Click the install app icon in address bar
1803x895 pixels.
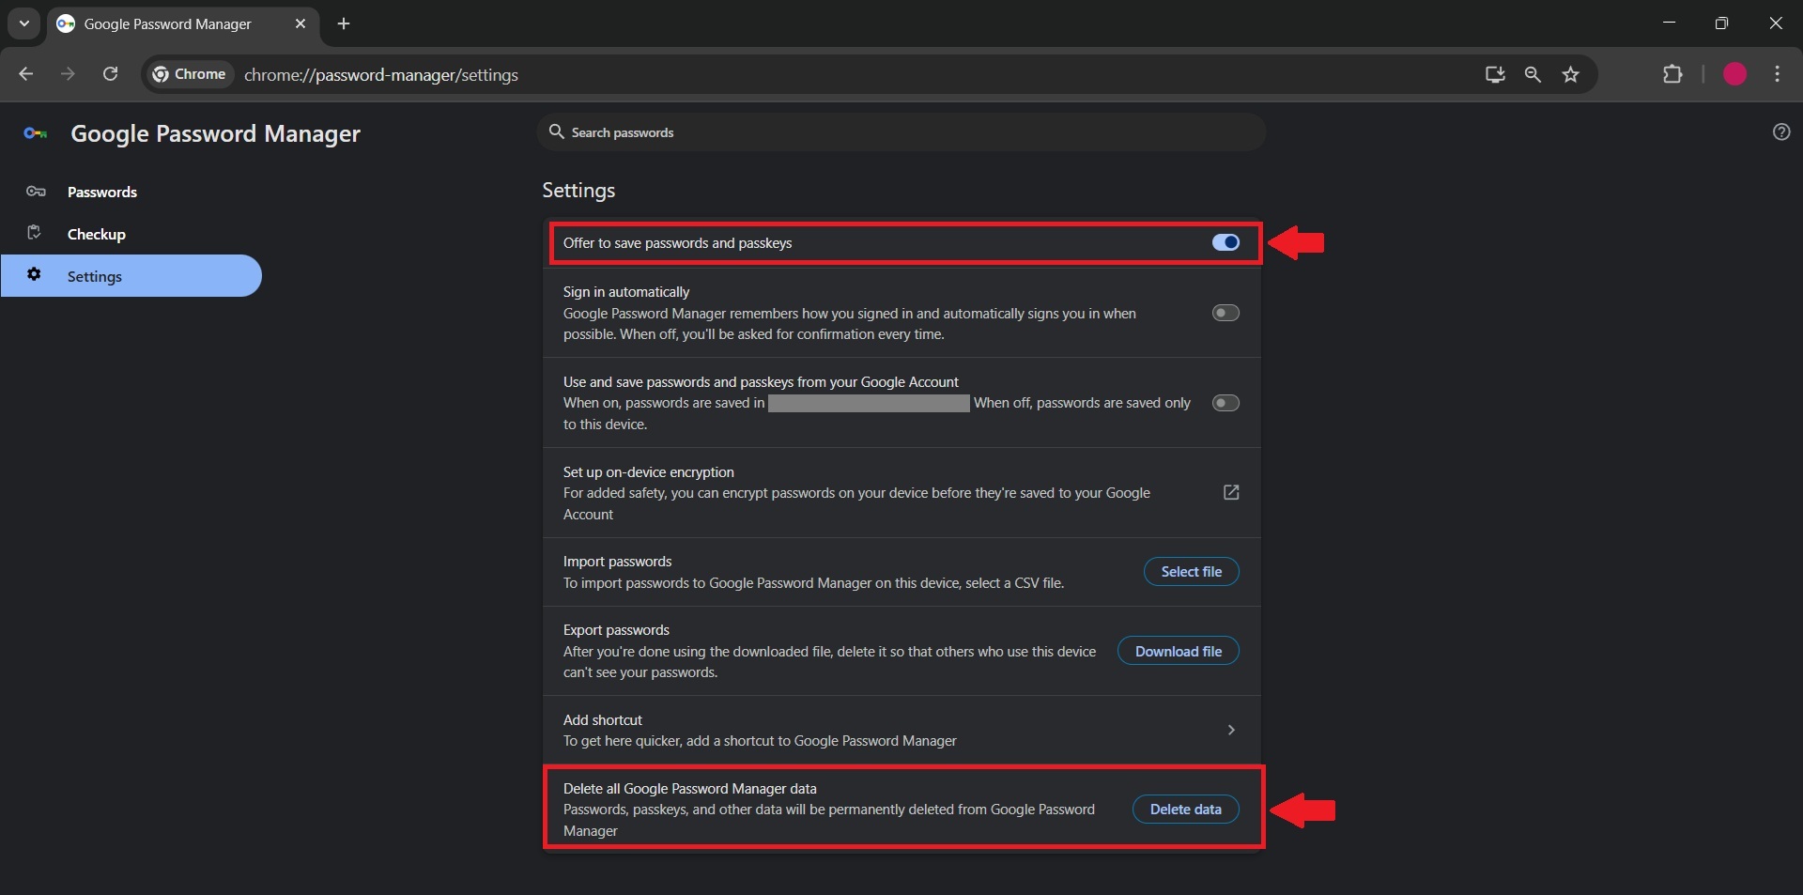[x=1495, y=74]
